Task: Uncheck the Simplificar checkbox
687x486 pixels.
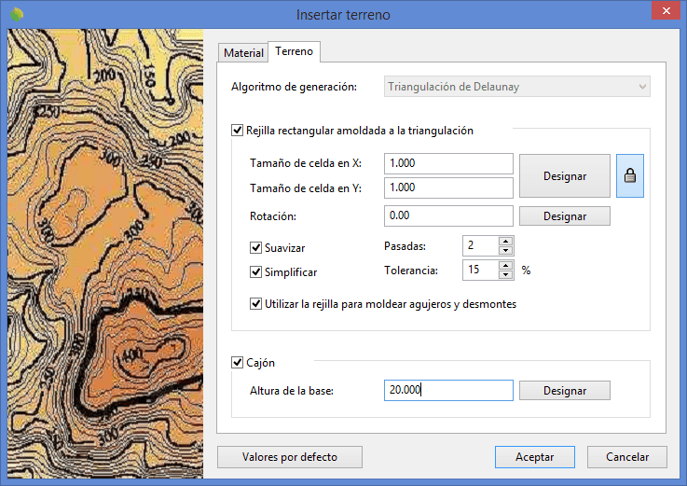Action: (x=255, y=272)
